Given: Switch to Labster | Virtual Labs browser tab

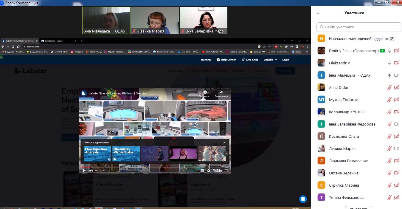Looking at the screenshot, I should (x=19, y=41).
